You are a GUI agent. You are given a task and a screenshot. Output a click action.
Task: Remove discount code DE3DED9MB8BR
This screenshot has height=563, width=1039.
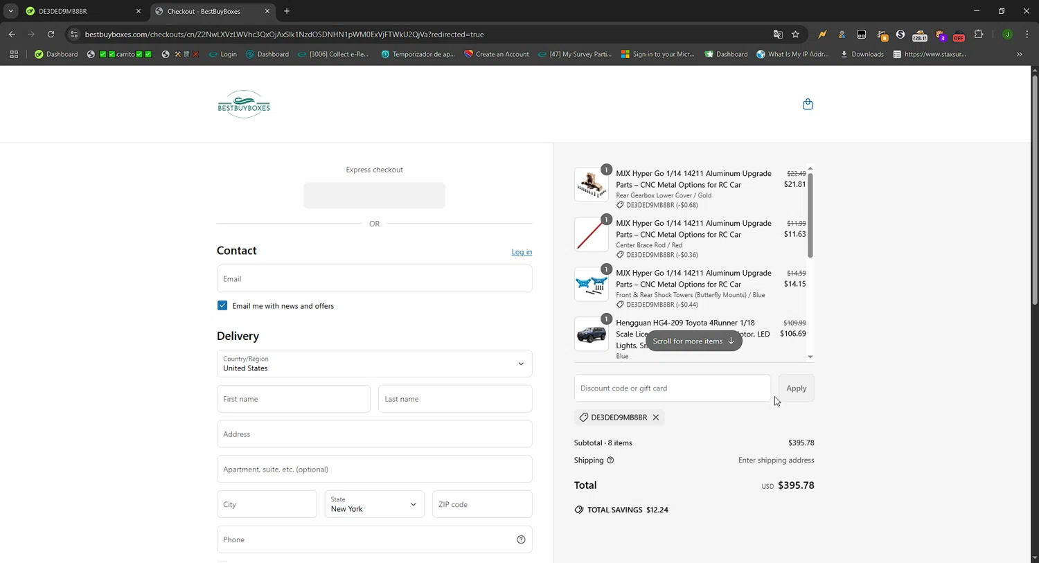click(x=656, y=418)
